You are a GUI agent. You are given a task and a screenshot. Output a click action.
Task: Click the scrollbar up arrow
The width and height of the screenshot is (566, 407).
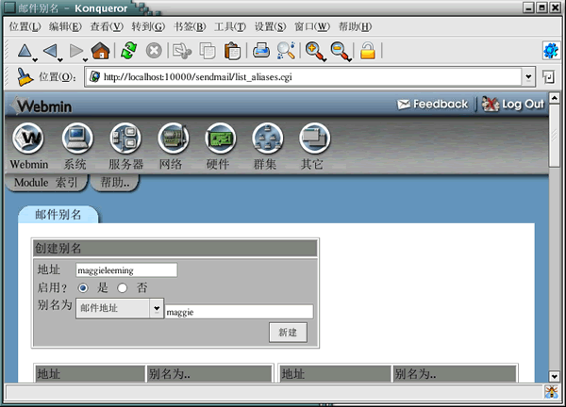tap(554, 98)
